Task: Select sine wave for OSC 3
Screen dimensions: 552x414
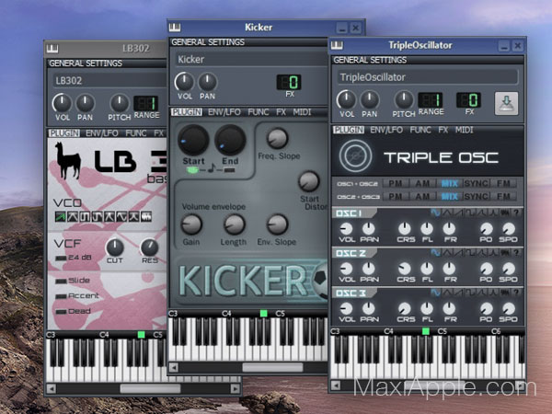Action: [435, 293]
